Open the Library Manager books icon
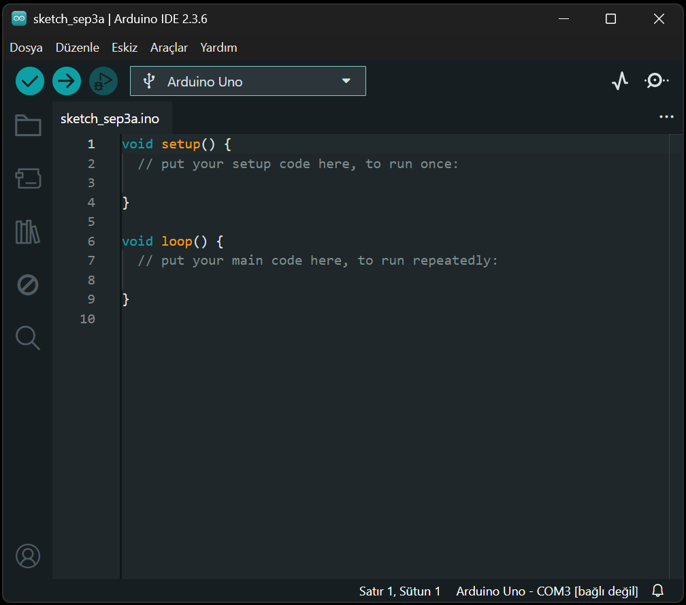 click(27, 231)
